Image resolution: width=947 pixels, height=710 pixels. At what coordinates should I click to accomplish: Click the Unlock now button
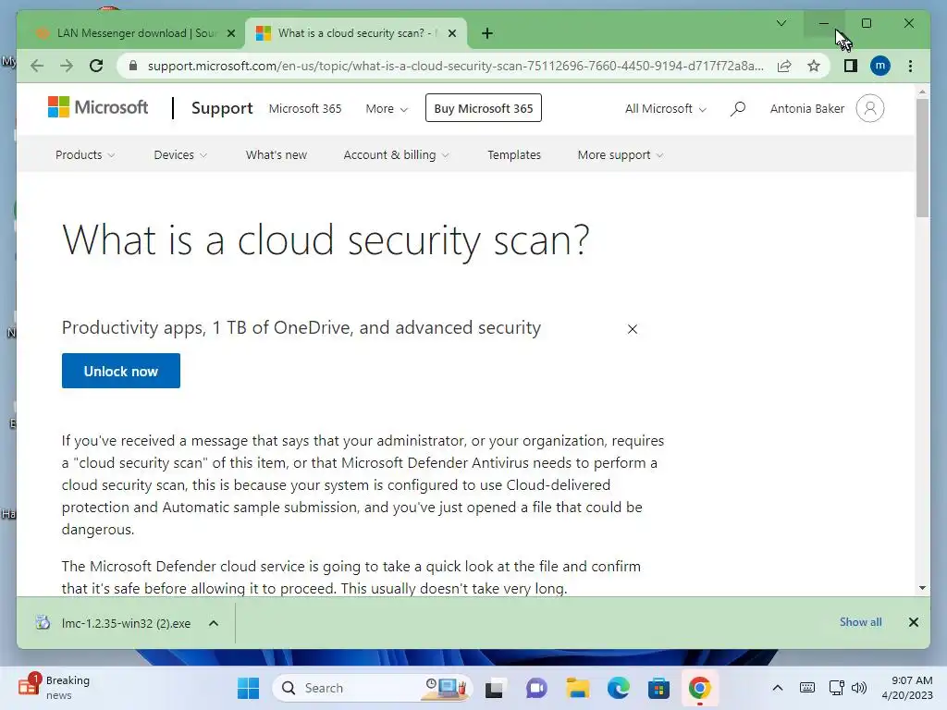point(121,371)
